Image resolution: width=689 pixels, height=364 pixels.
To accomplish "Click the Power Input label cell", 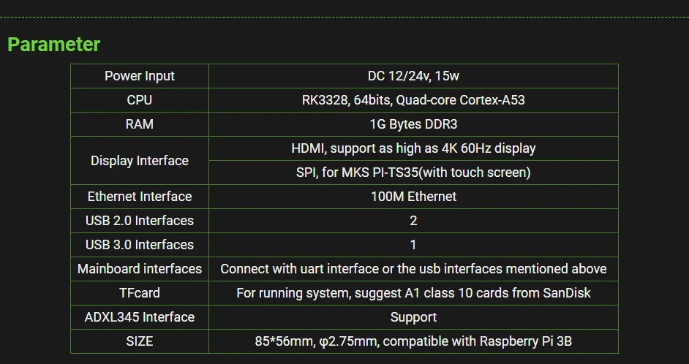I will [x=140, y=76].
